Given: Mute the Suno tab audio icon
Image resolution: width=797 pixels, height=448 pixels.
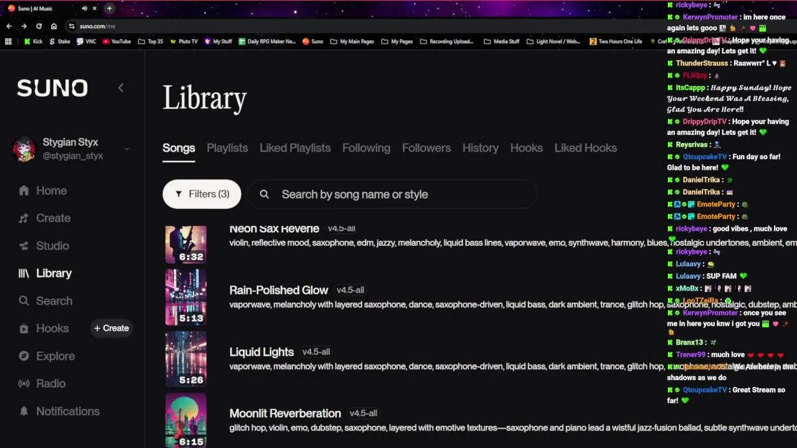Looking at the screenshot, I should [84, 9].
